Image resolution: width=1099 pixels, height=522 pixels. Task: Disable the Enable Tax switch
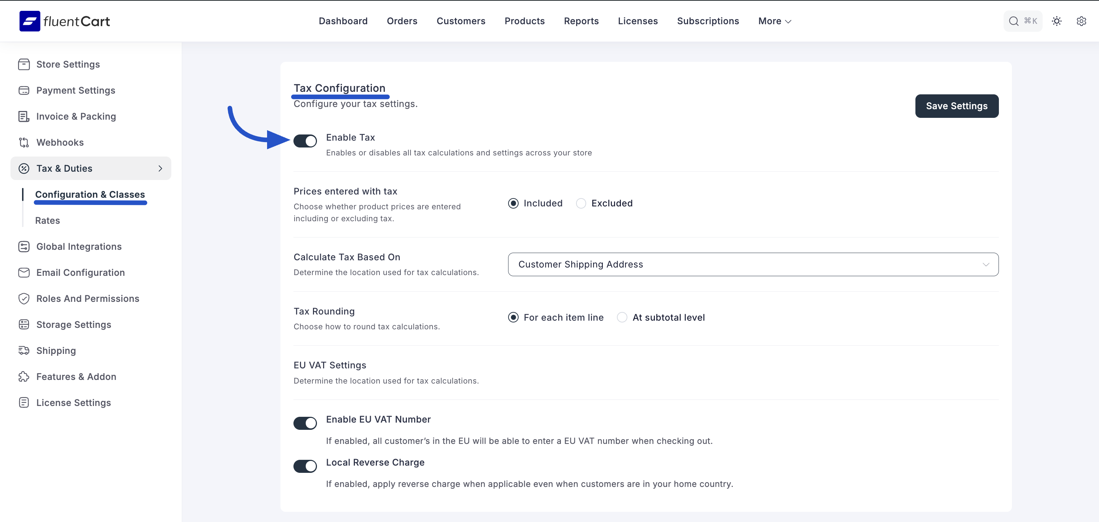[x=305, y=141]
